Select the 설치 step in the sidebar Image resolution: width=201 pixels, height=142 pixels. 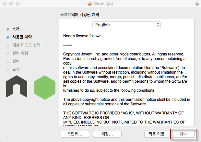[16, 61]
